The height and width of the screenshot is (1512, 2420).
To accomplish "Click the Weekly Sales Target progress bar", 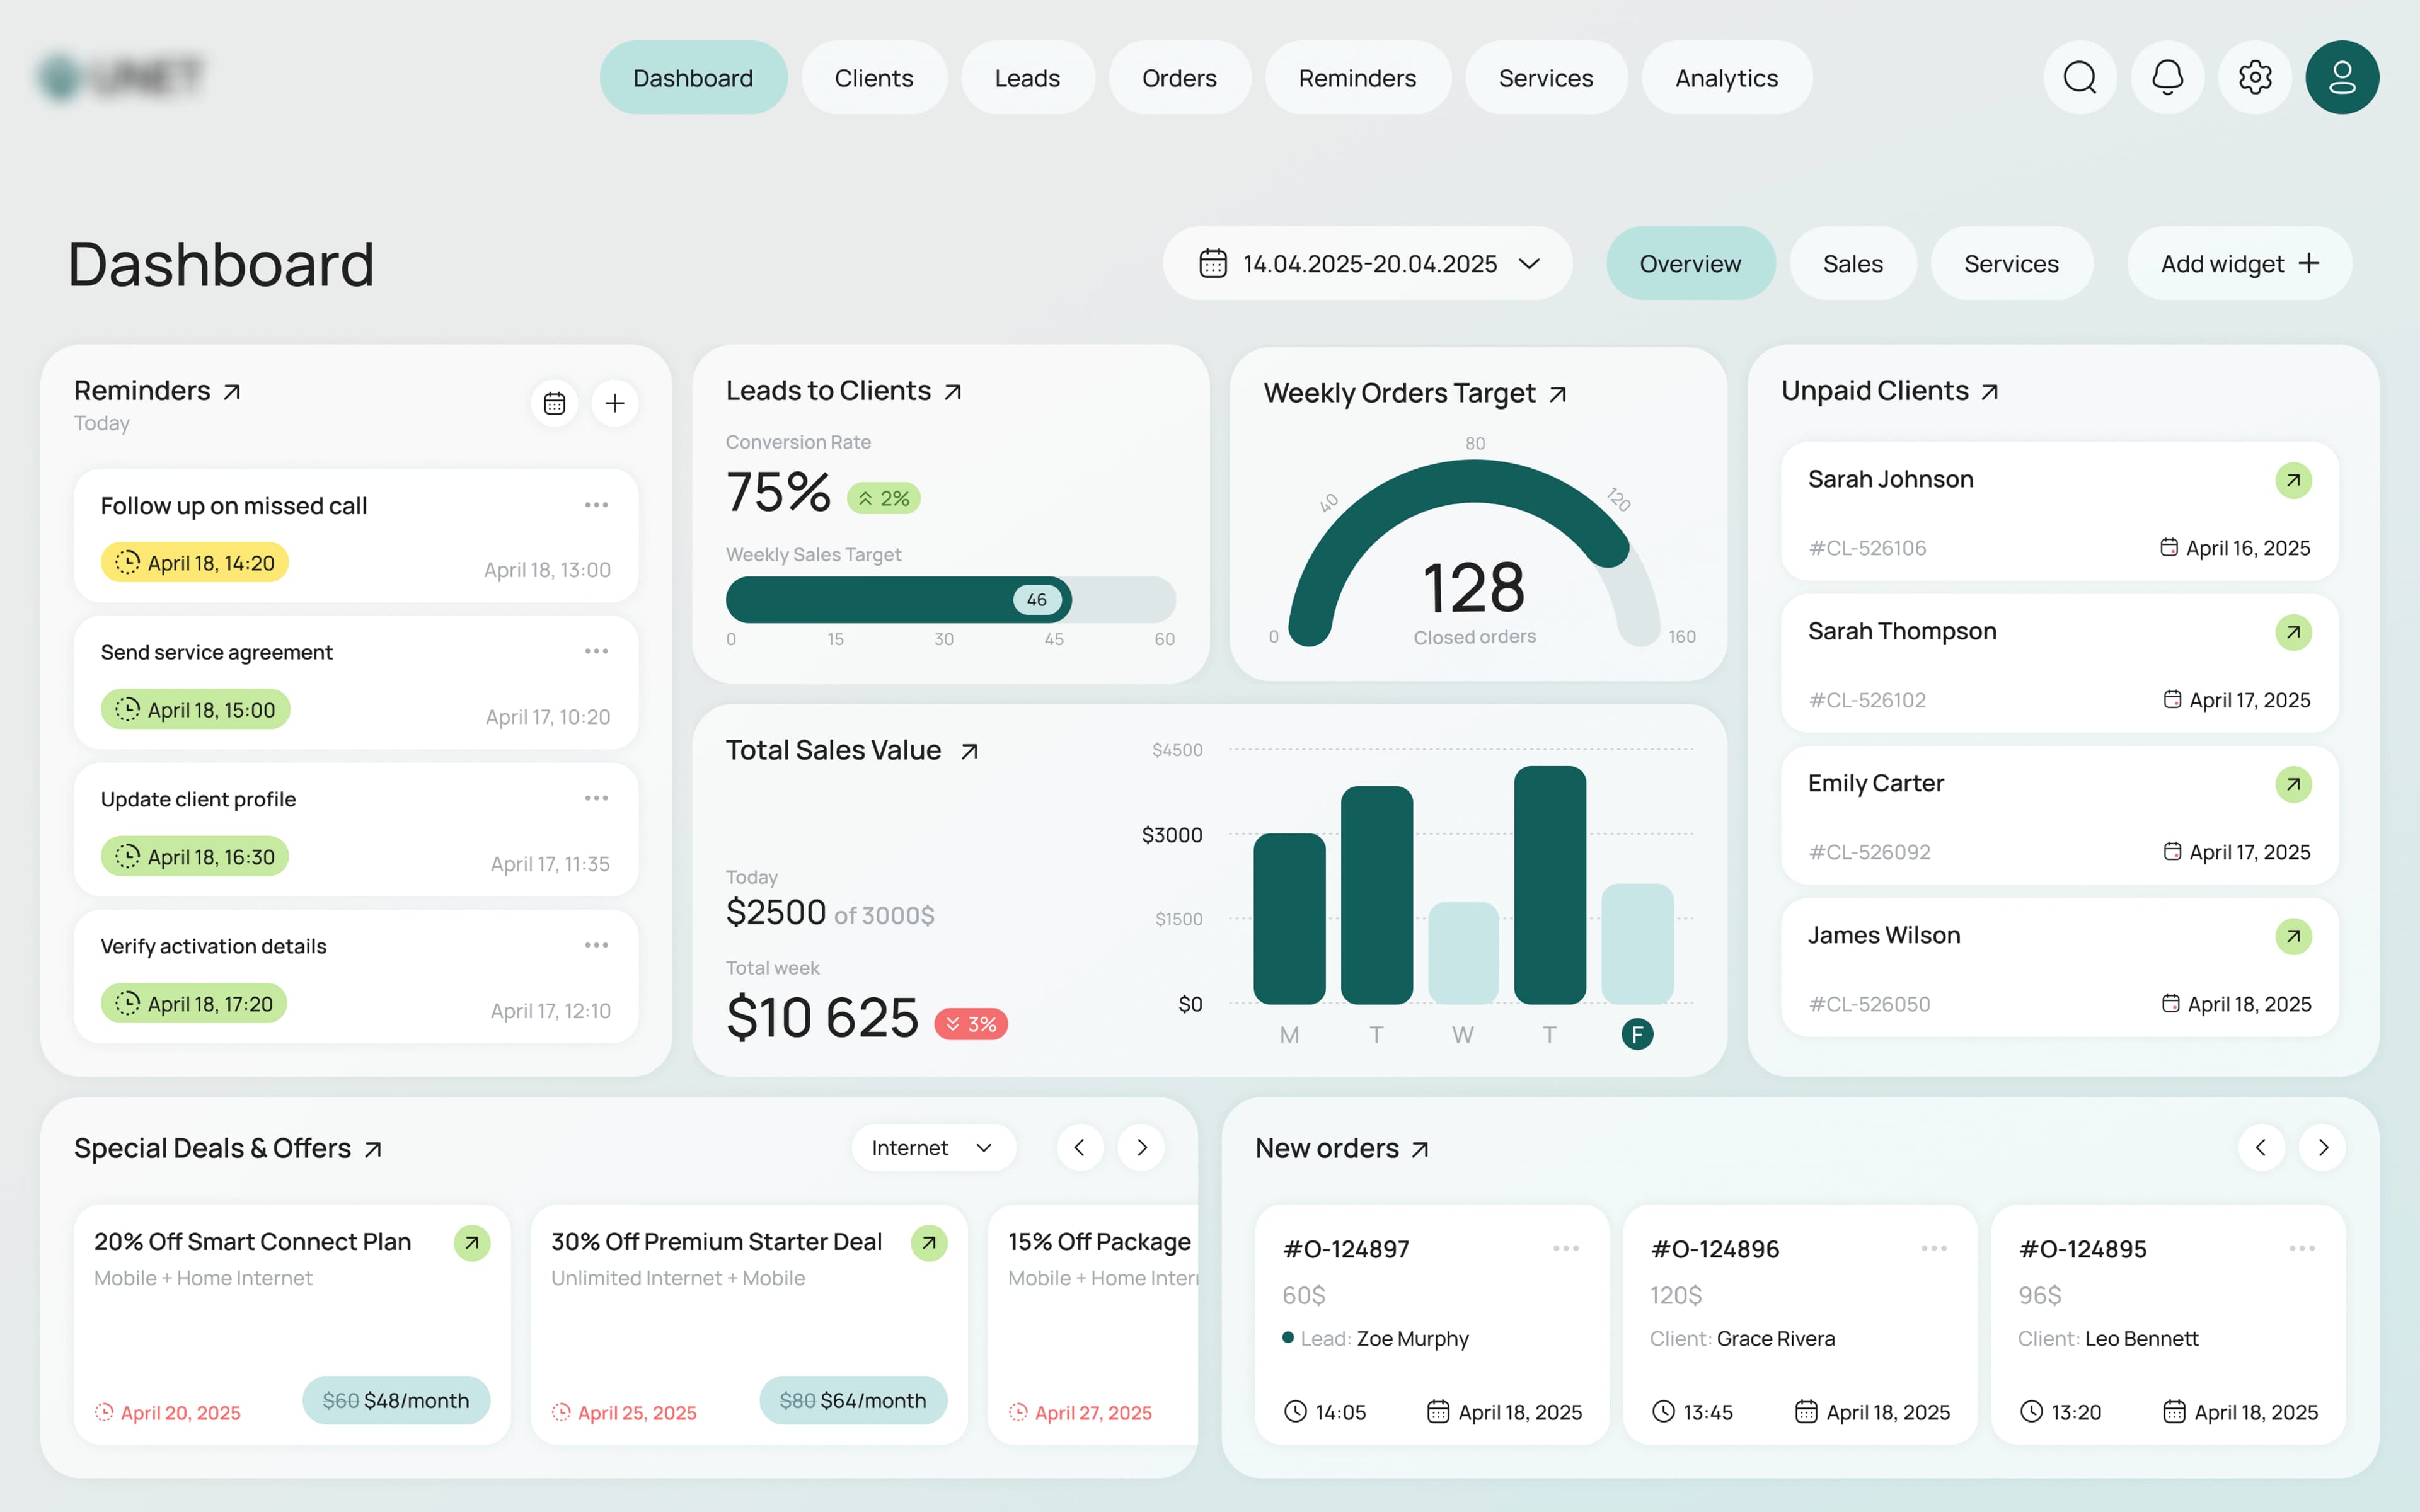I will [x=950, y=600].
